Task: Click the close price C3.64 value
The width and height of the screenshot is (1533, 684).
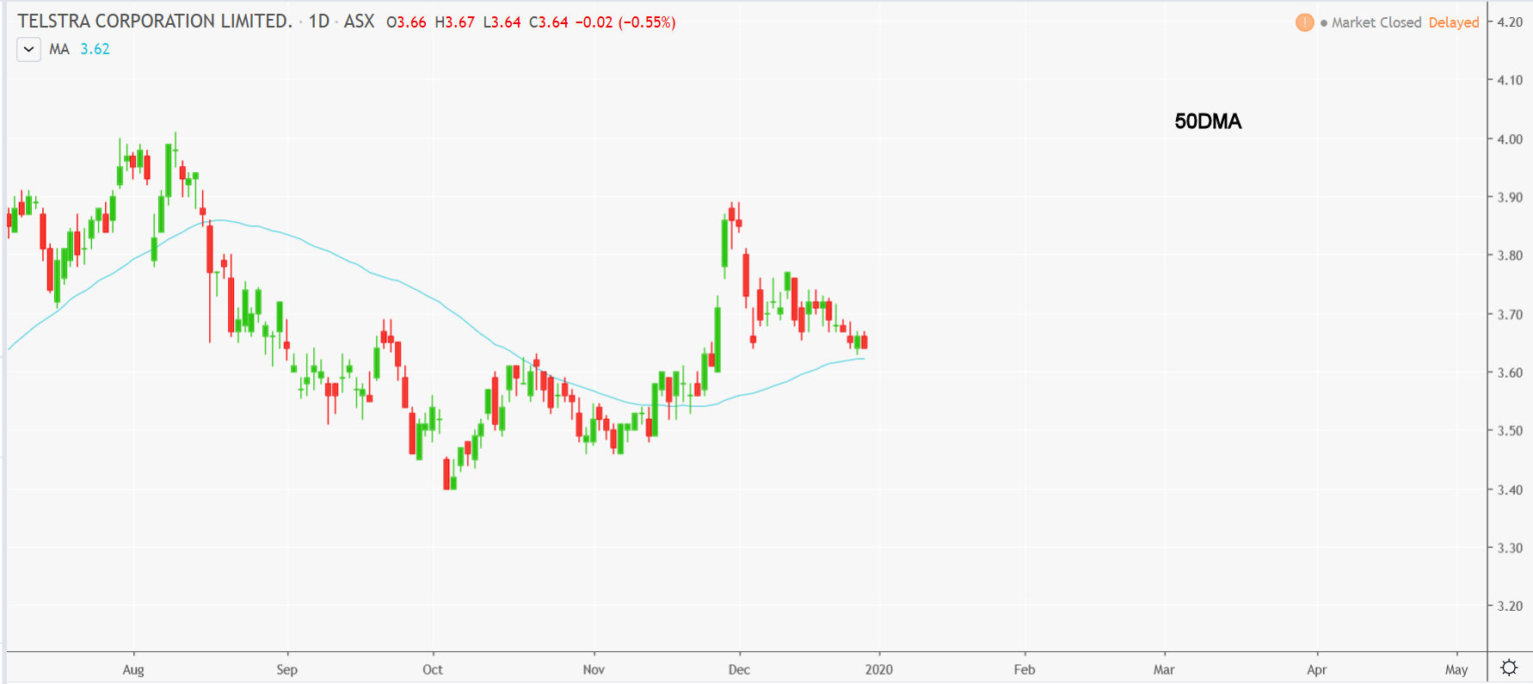Action: (549, 22)
